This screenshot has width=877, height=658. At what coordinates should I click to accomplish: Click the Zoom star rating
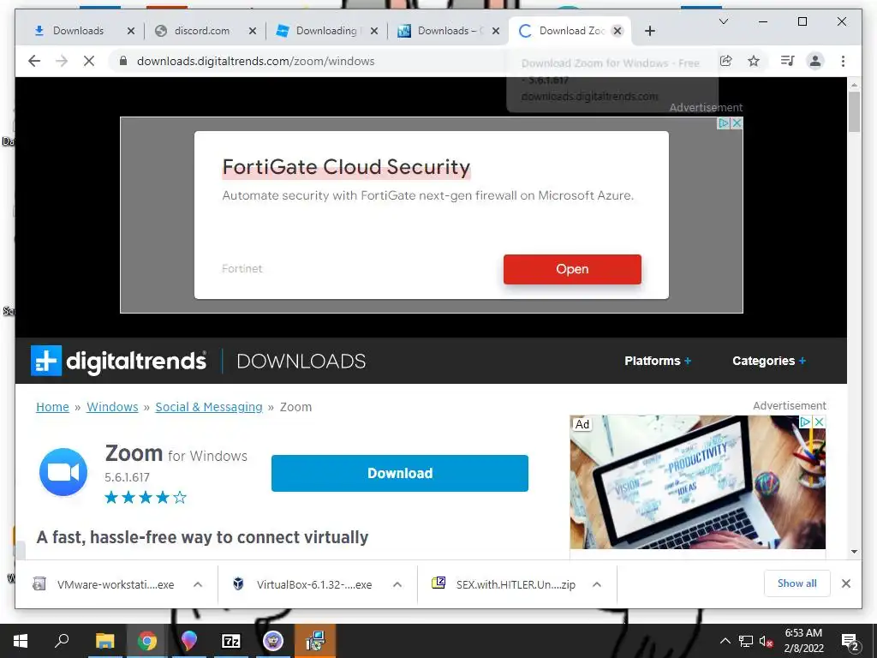(x=146, y=498)
